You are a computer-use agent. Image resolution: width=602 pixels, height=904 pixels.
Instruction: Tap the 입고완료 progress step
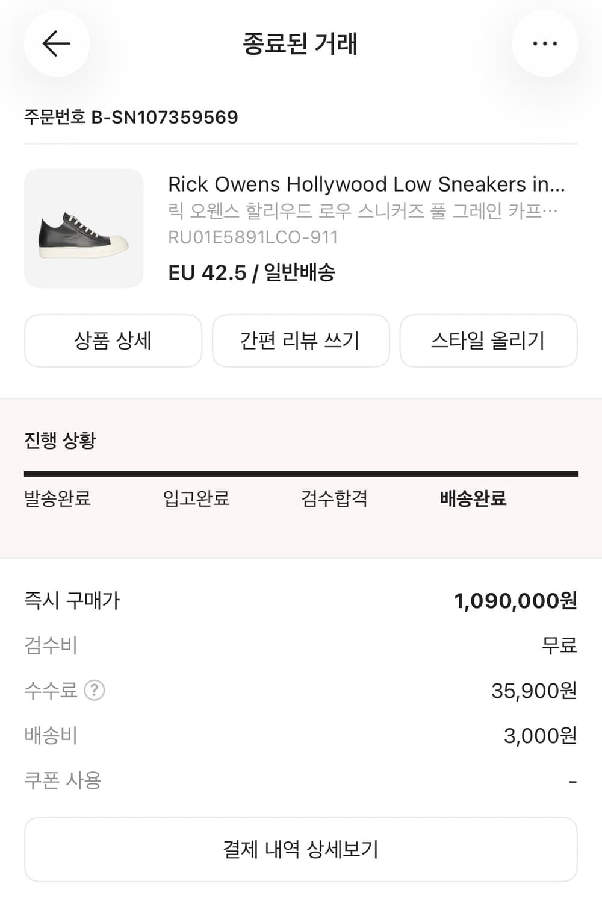pos(196,498)
